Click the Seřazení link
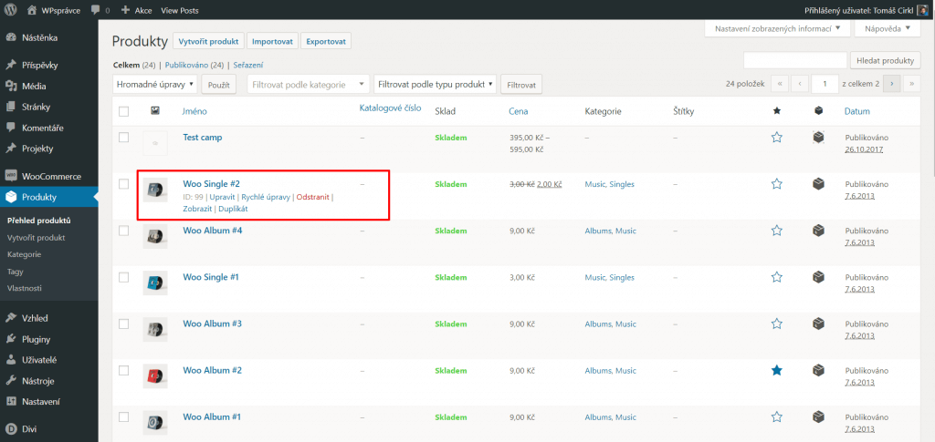Screen dimensions: 935x442 click(x=248, y=65)
